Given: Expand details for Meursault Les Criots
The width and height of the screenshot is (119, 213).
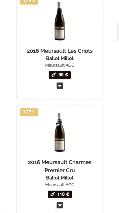Looking at the screenshot, I should (60, 86).
